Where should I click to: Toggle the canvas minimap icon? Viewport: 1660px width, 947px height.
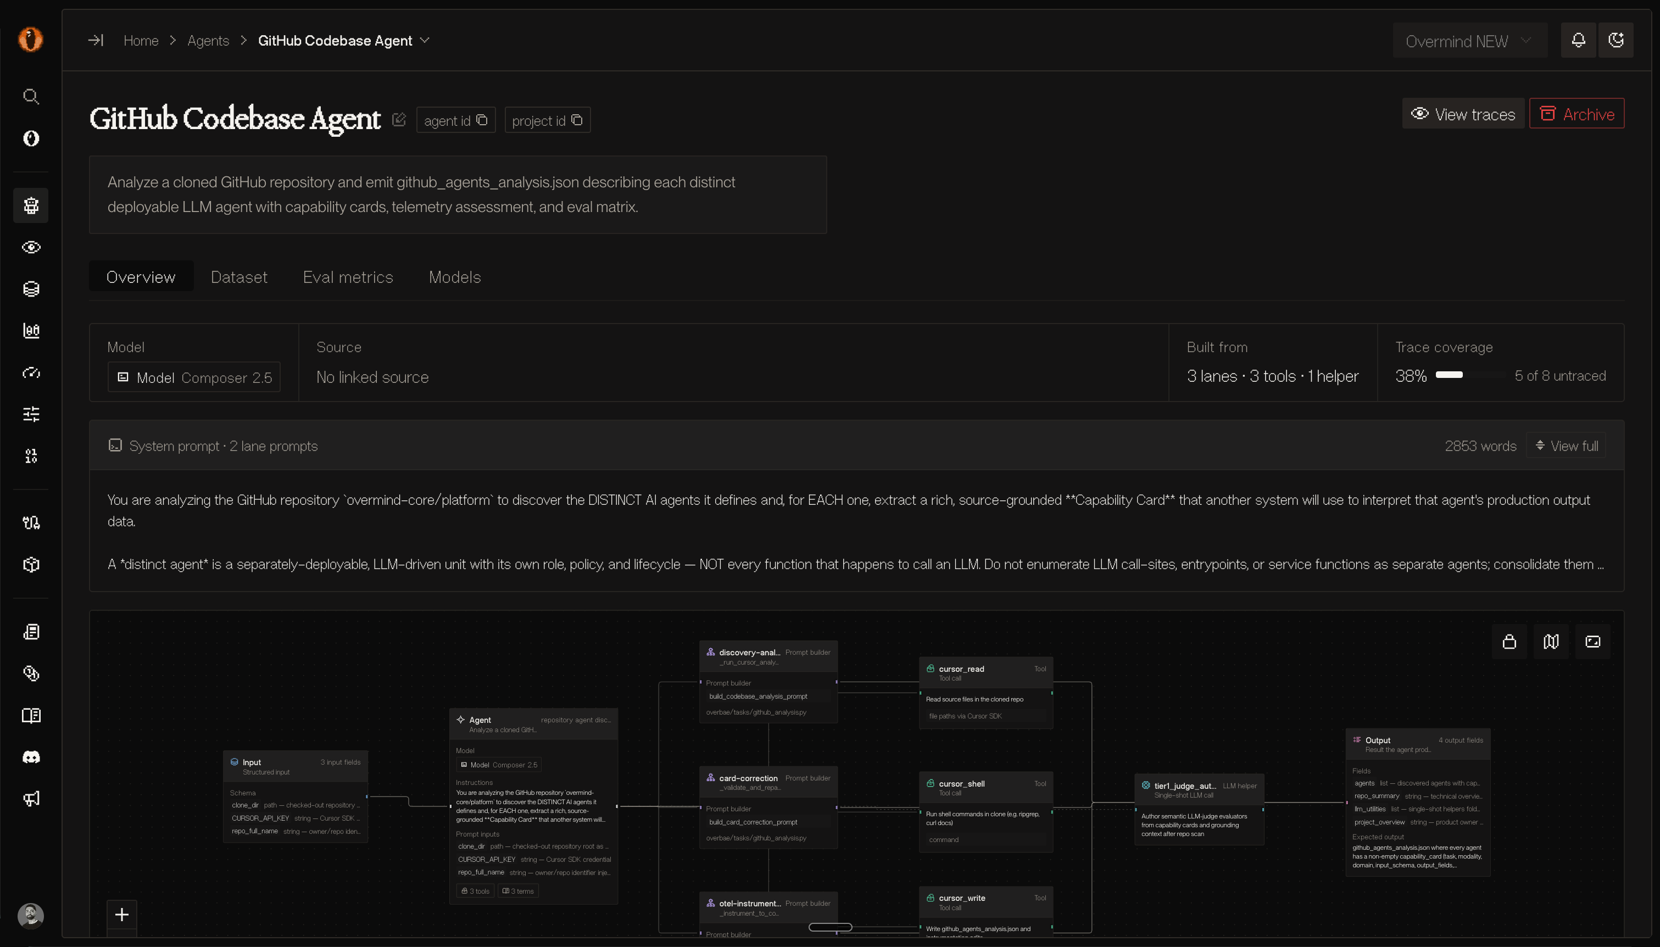[1551, 642]
